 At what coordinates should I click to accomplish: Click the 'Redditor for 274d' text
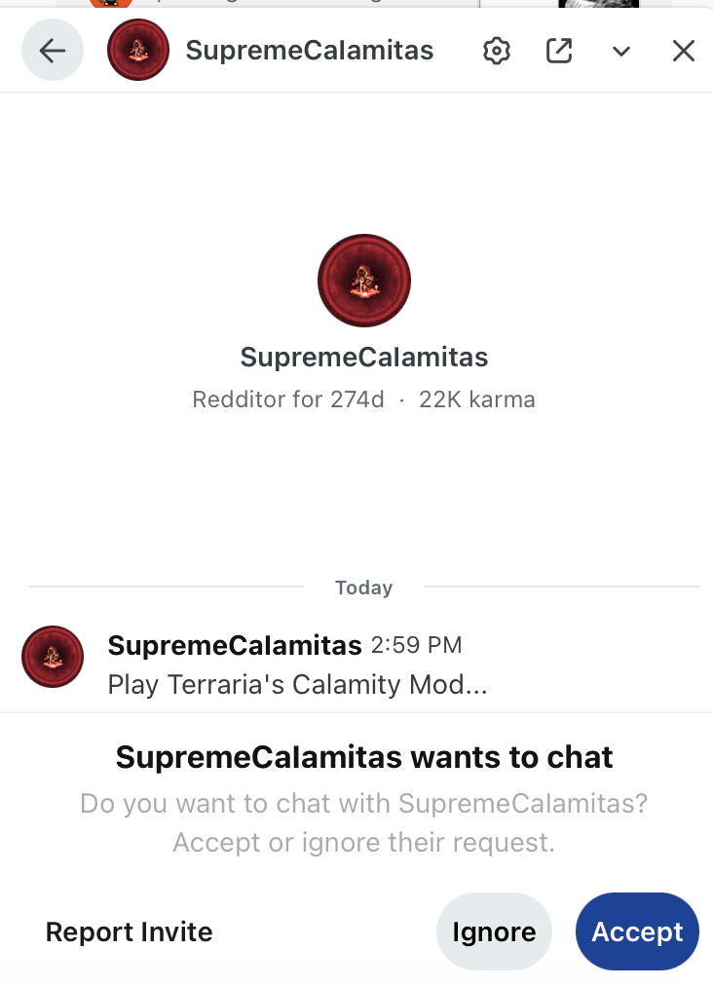click(288, 399)
